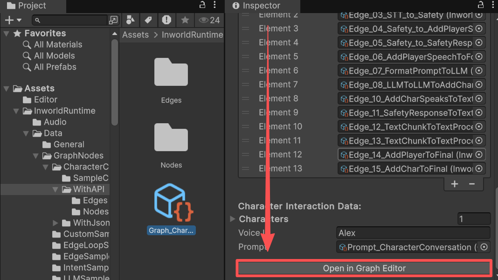This screenshot has height=280, width=498.
Task: Open the create dropdown arrow next to plus
Action: click(x=19, y=20)
